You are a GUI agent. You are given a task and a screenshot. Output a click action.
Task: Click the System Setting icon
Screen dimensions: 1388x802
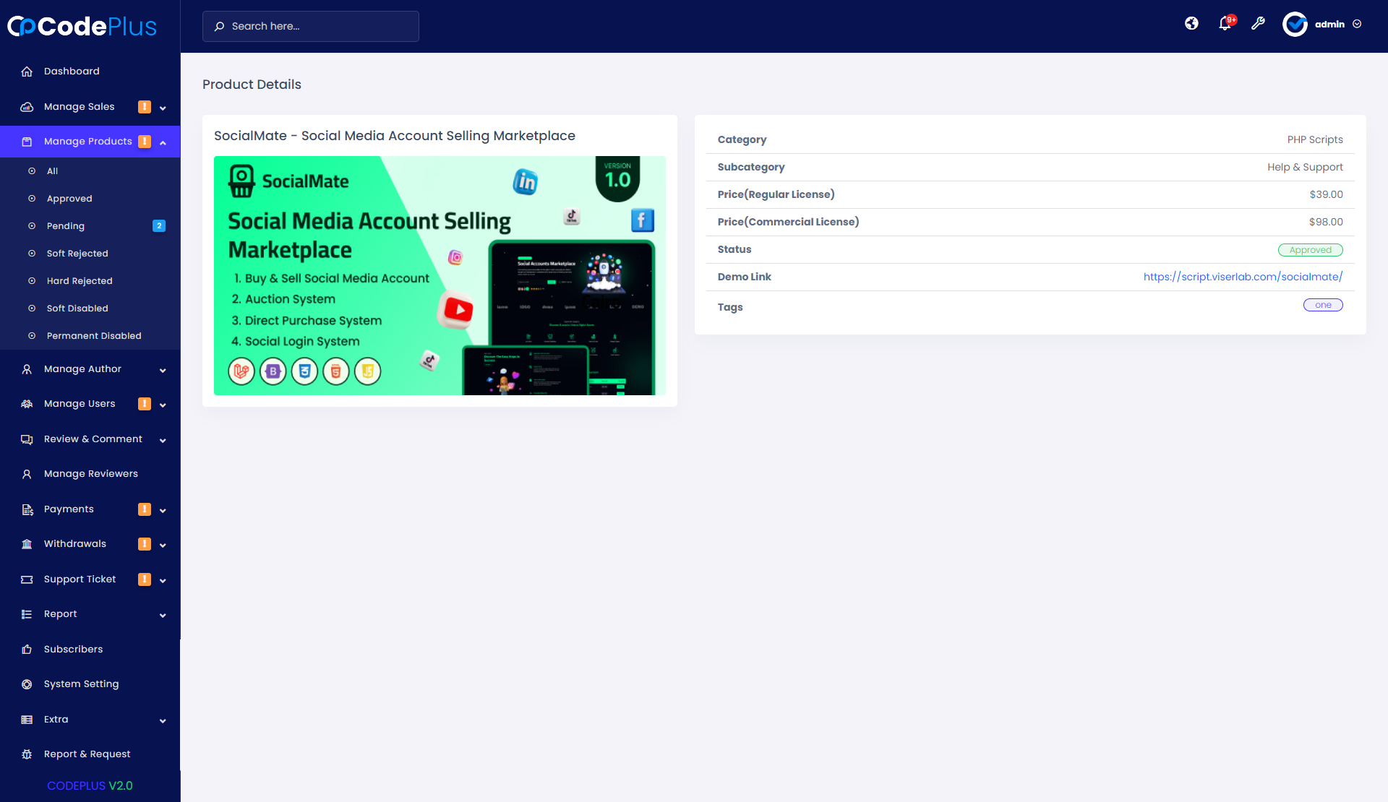pos(27,684)
